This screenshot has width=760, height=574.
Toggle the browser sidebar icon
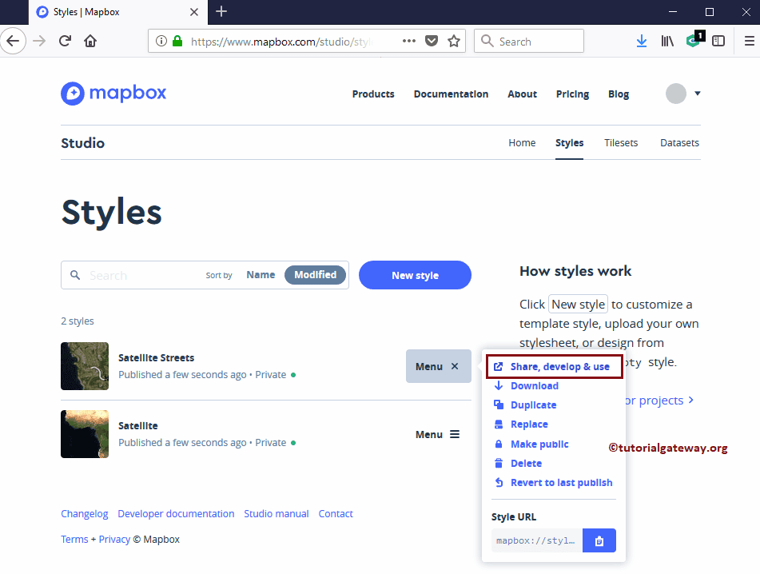click(718, 42)
